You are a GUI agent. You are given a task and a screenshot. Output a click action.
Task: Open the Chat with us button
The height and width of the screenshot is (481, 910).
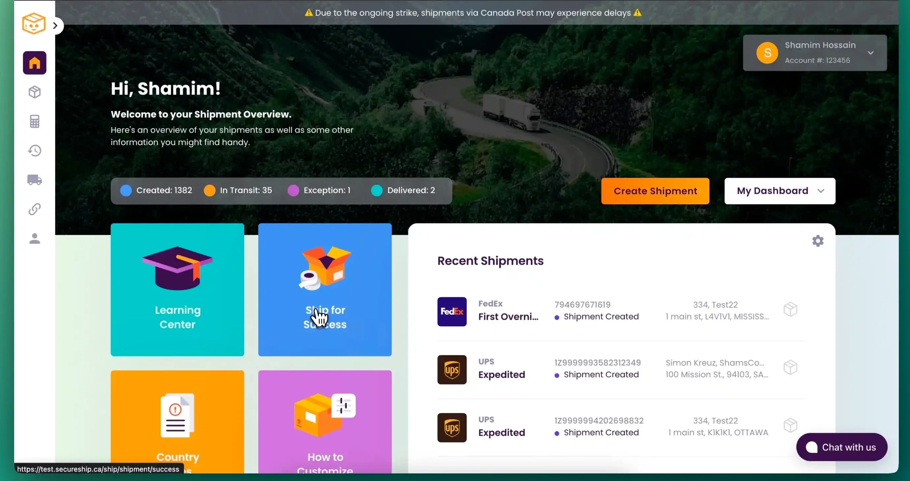coord(841,447)
